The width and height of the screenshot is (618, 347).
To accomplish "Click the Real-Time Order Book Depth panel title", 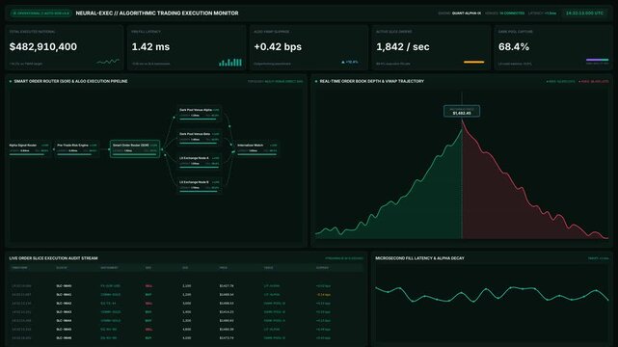I will pos(371,81).
